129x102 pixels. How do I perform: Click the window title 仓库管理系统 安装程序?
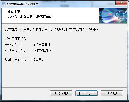click(x=23, y=4)
